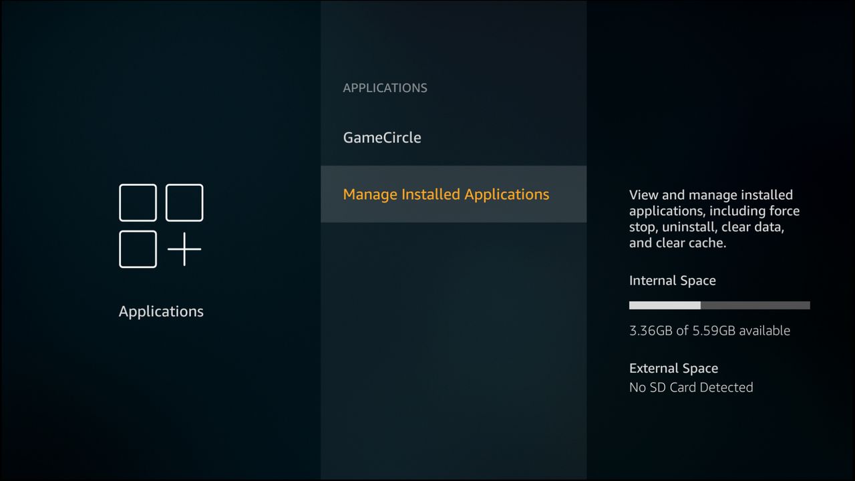Click the app management description text
This screenshot has height=481, width=855.
tap(714, 218)
